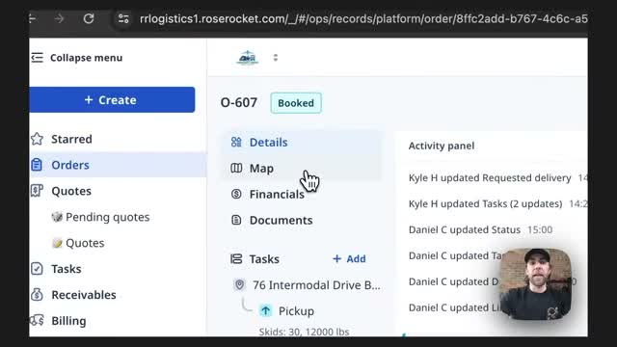Viewport: 617px width, 347px height.
Task: Click the Tasks list icon in order panel
Action: 236,259
